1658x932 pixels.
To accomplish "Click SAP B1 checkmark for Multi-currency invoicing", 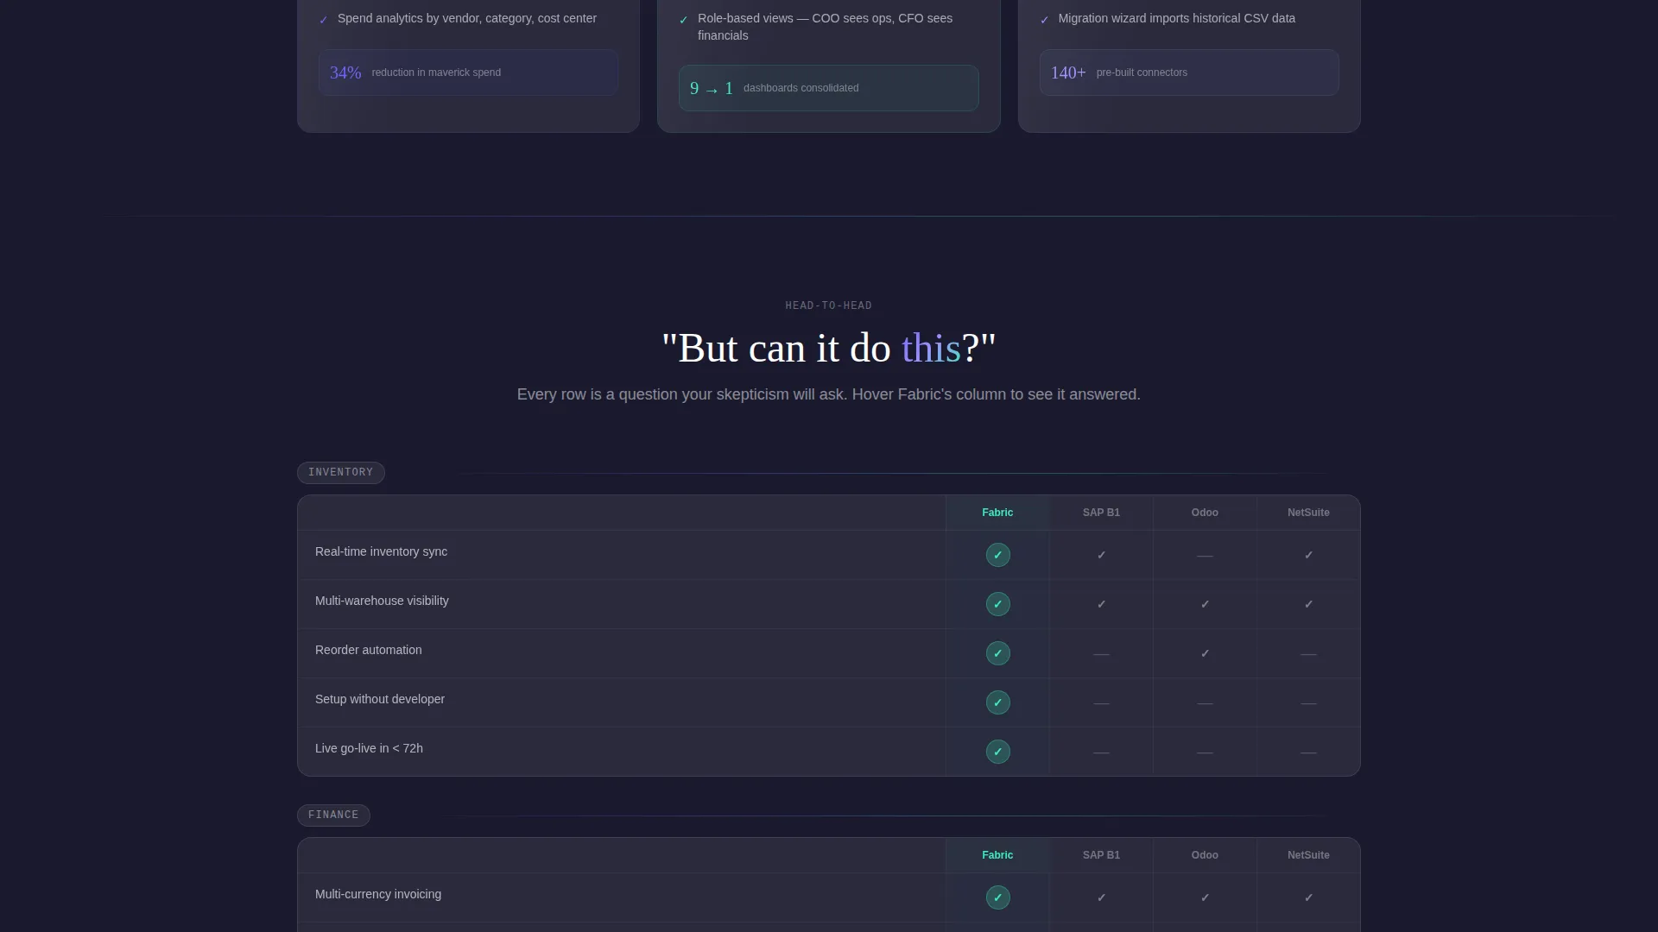I will tap(1101, 897).
